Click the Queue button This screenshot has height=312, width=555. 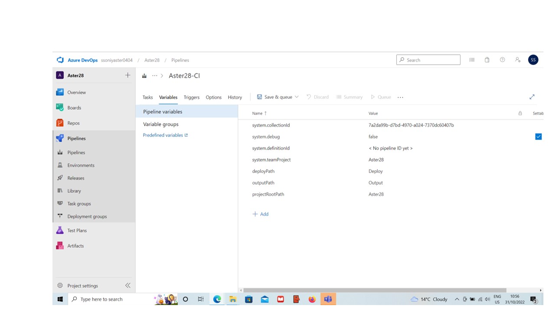click(380, 97)
